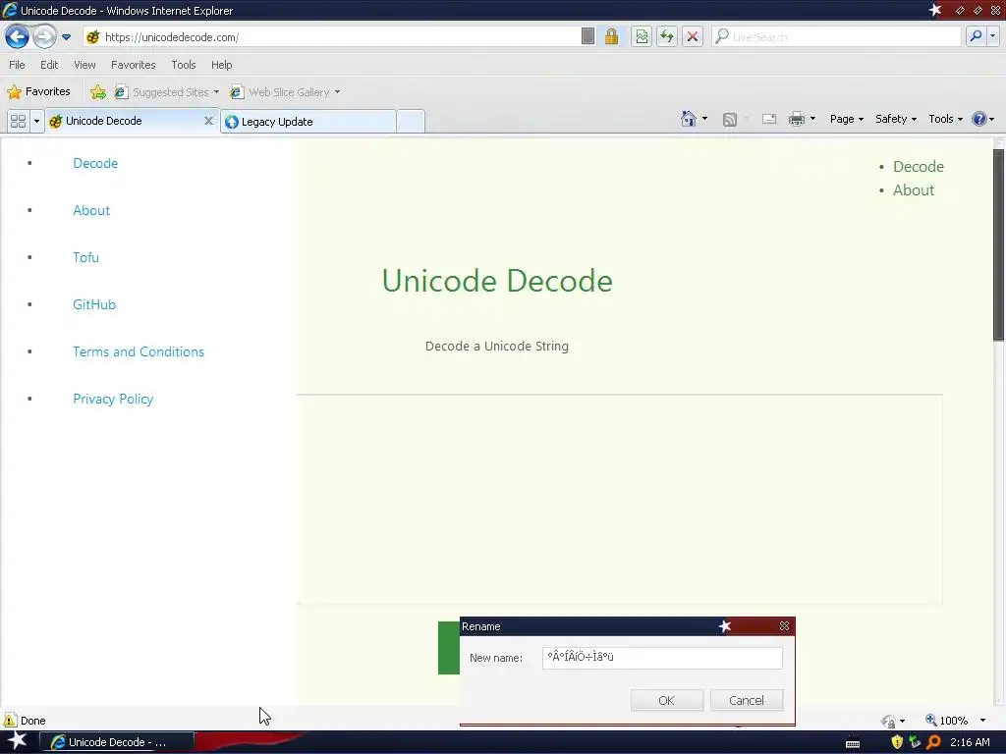Open the recent pages dropdown arrow
This screenshot has height=754, width=1006.
(x=66, y=37)
